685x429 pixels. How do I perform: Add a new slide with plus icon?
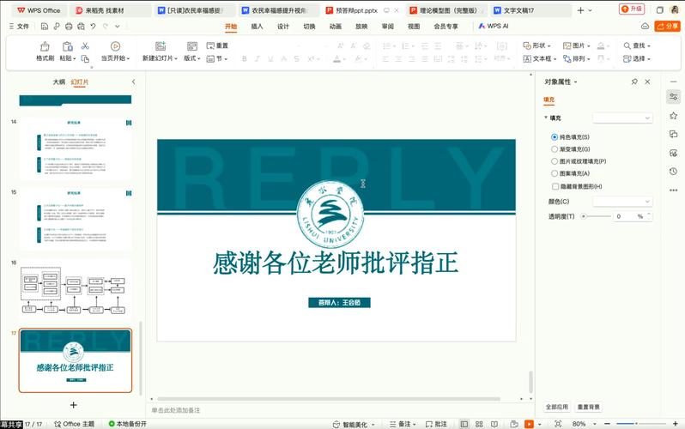pos(74,404)
